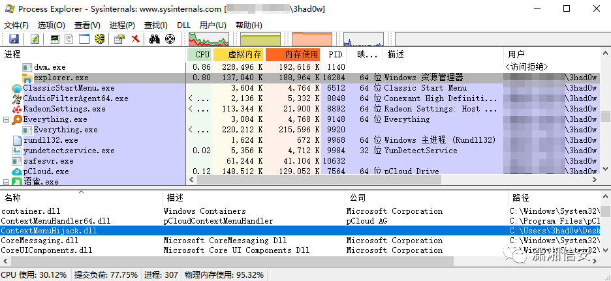The height and width of the screenshot is (281, 611).
Task: Click the CPU usage history graph
Action: (x=208, y=39)
